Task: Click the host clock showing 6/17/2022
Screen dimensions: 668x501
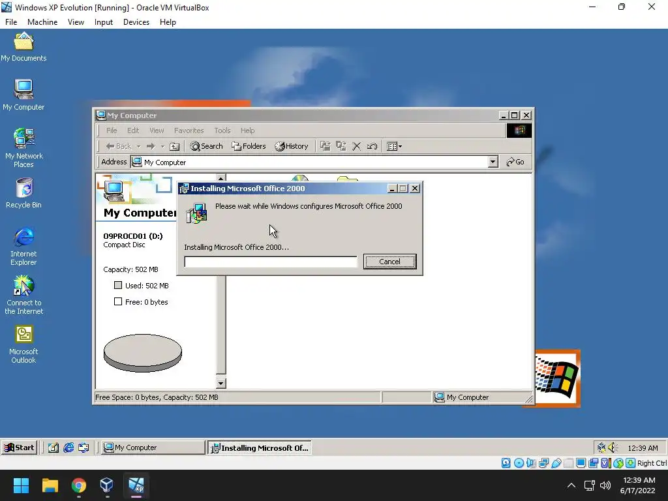Action: click(x=637, y=485)
